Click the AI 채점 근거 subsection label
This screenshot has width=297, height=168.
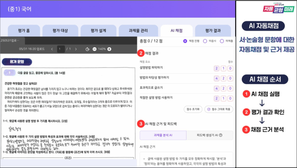tap(148, 147)
